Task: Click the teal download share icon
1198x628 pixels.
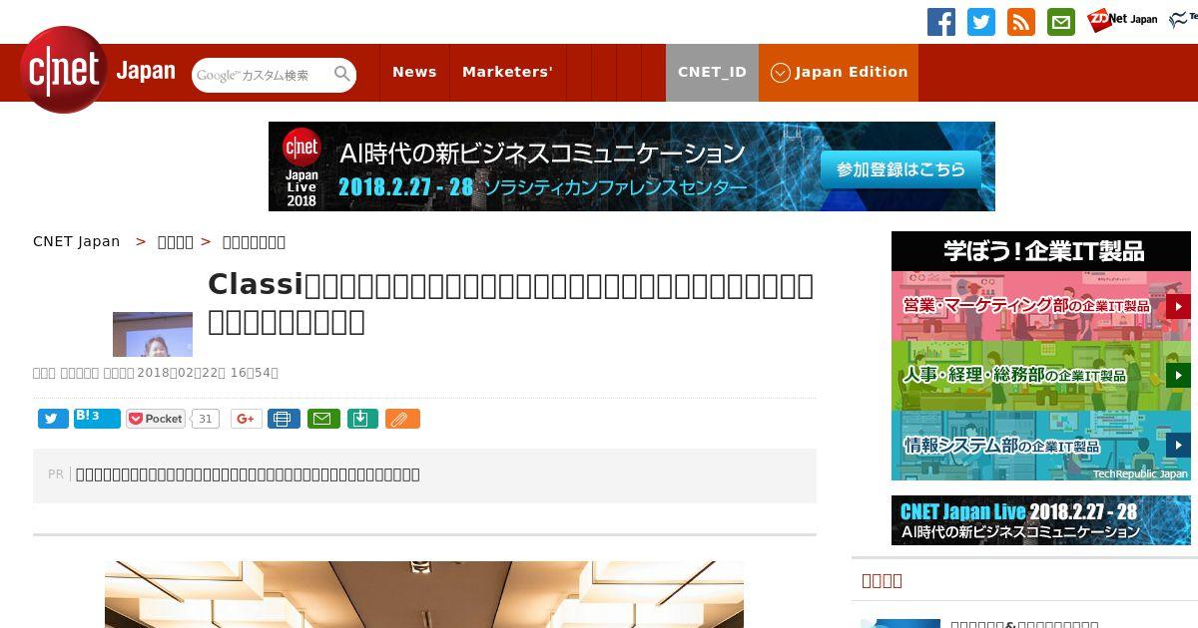Action: point(362,419)
